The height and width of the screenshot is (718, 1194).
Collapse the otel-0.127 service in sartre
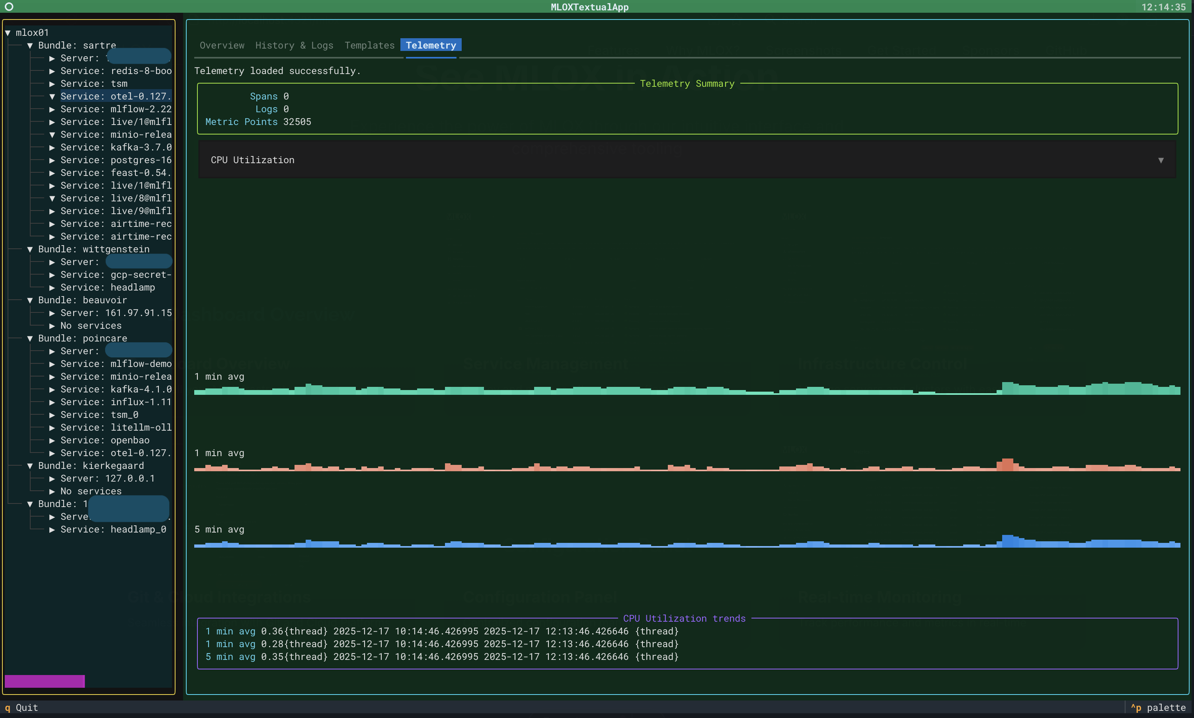(x=52, y=96)
